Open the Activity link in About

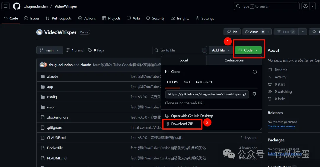pyautogui.click(x=277, y=77)
